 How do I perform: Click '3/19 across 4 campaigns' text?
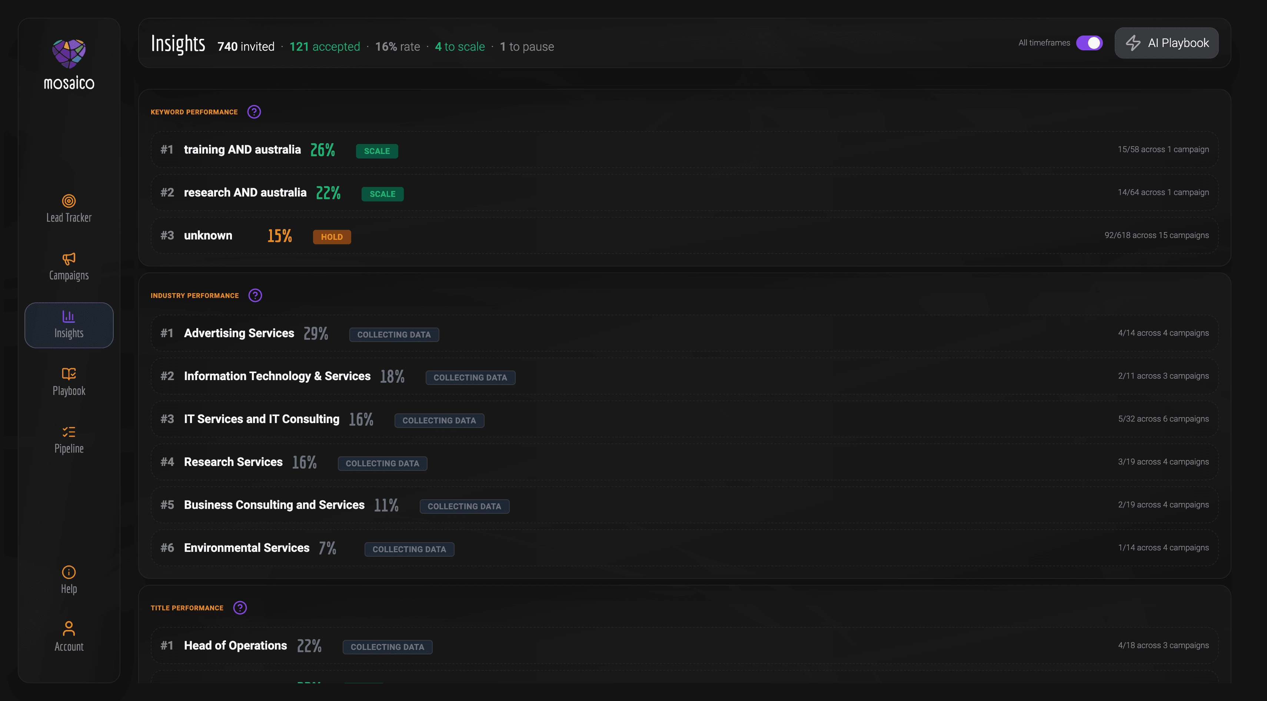(x=1163, y=462)
